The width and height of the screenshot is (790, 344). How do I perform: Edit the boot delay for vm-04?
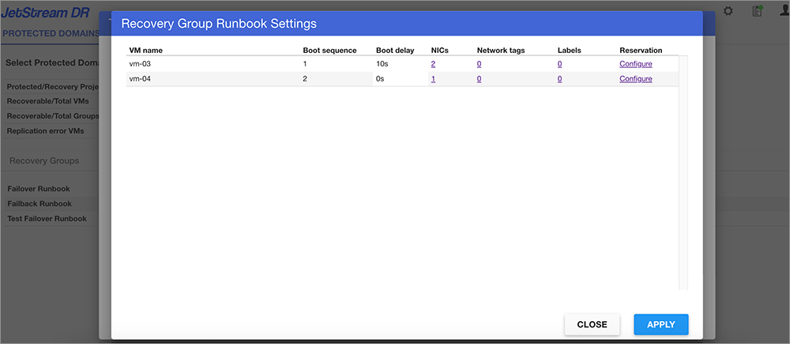coord(400,79)
